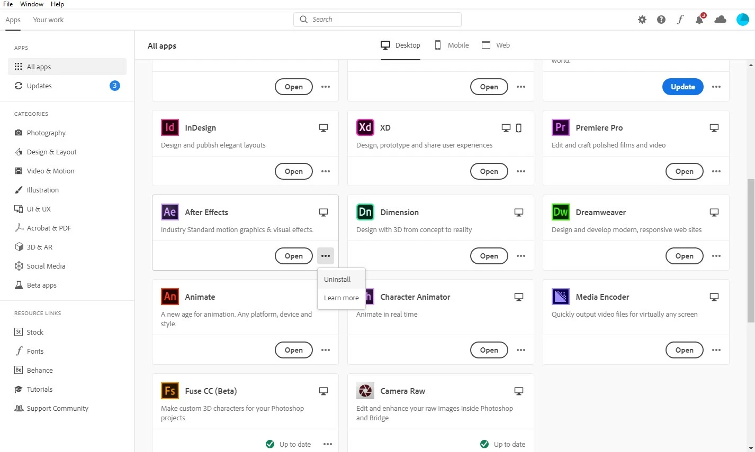755x452 pixels.
Task: Open settings via the gear icon
Action: (642, 20)
